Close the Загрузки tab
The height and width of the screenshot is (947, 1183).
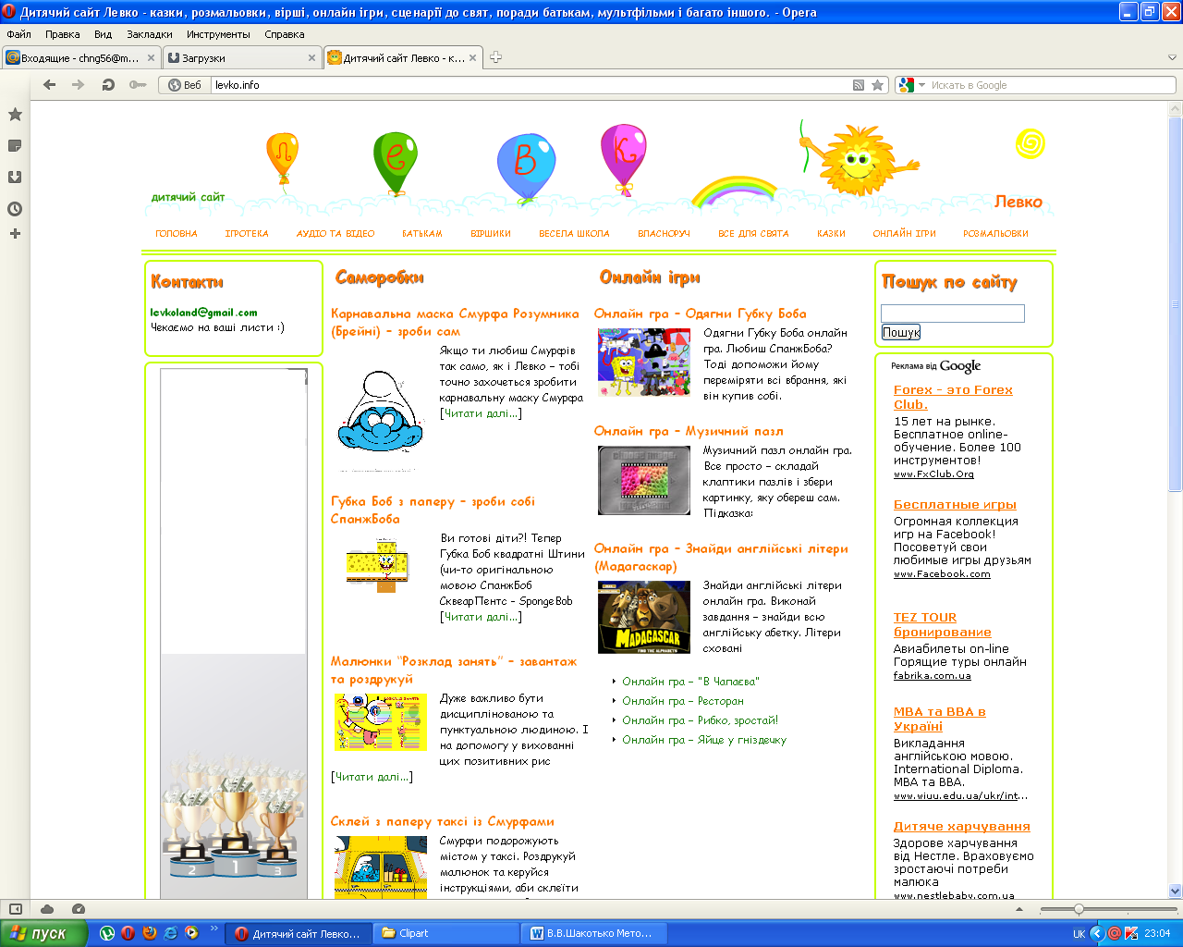coord(311,57)
